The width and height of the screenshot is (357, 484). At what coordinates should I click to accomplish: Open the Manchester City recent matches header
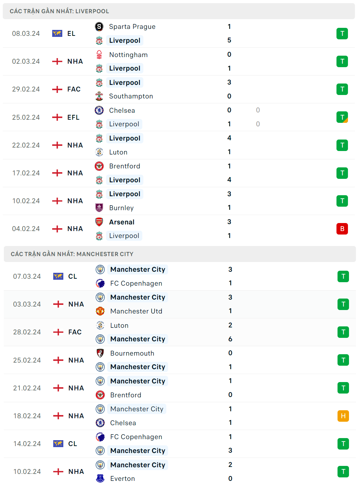[x=72, y=254]
